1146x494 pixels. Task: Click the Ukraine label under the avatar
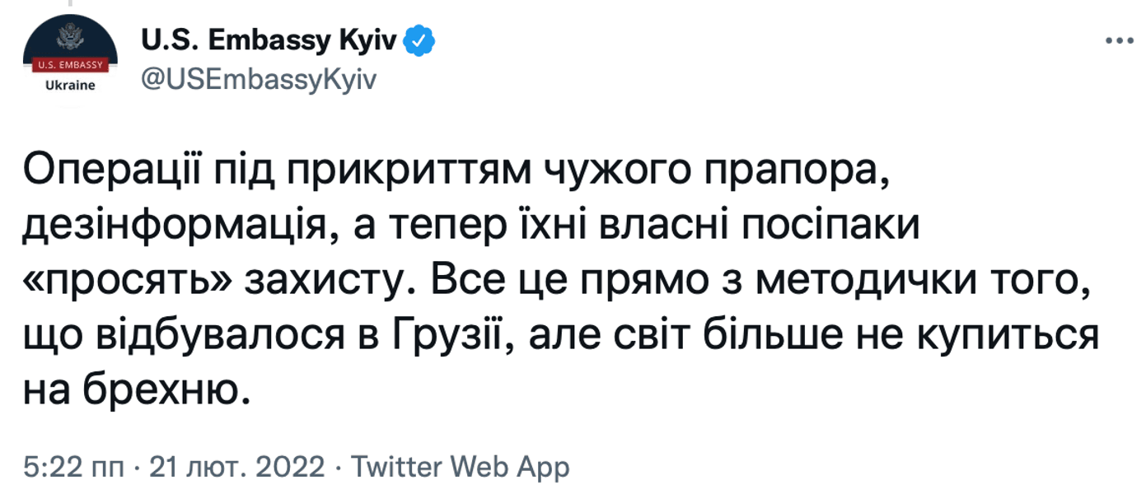pos(69,85)
